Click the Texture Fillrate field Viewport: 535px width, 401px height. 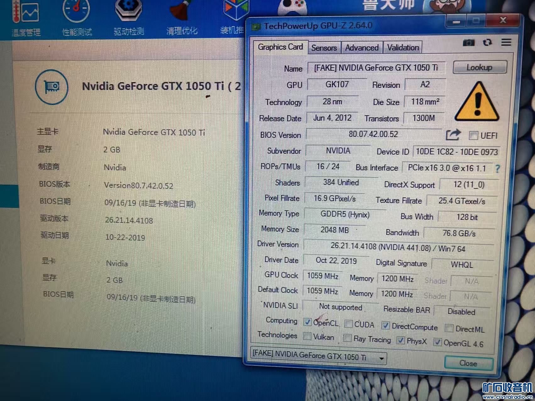[462, 201]
